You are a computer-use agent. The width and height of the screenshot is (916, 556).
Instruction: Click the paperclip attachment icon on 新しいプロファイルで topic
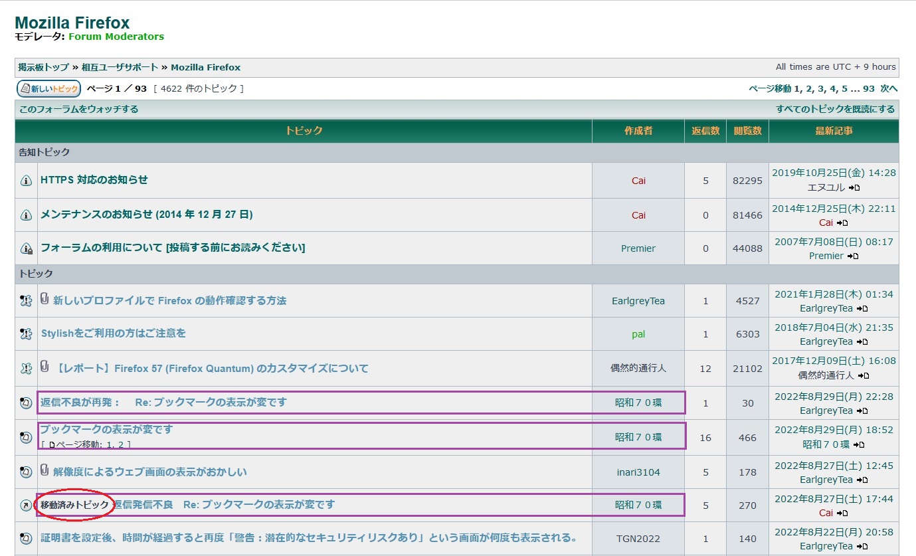[45, 299]
